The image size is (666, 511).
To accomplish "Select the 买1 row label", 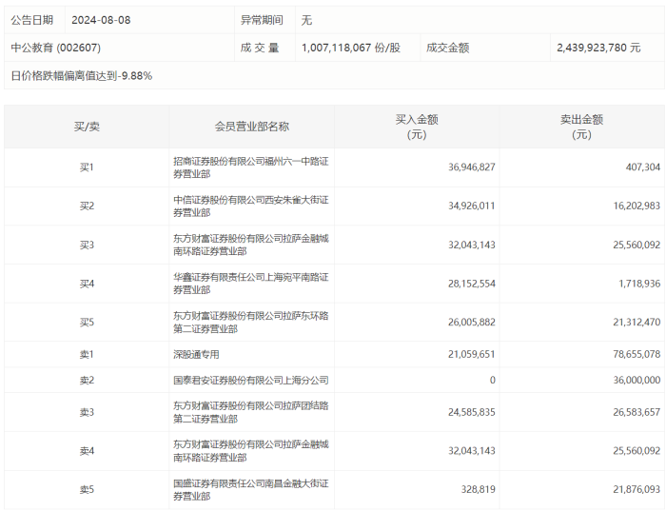I will pos(87,167).
